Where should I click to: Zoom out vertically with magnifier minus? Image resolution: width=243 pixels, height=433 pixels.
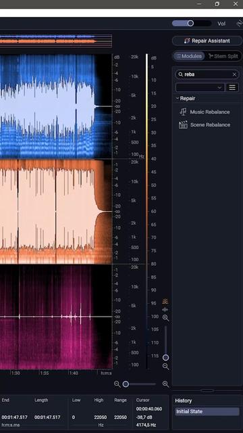click(165, 367)
